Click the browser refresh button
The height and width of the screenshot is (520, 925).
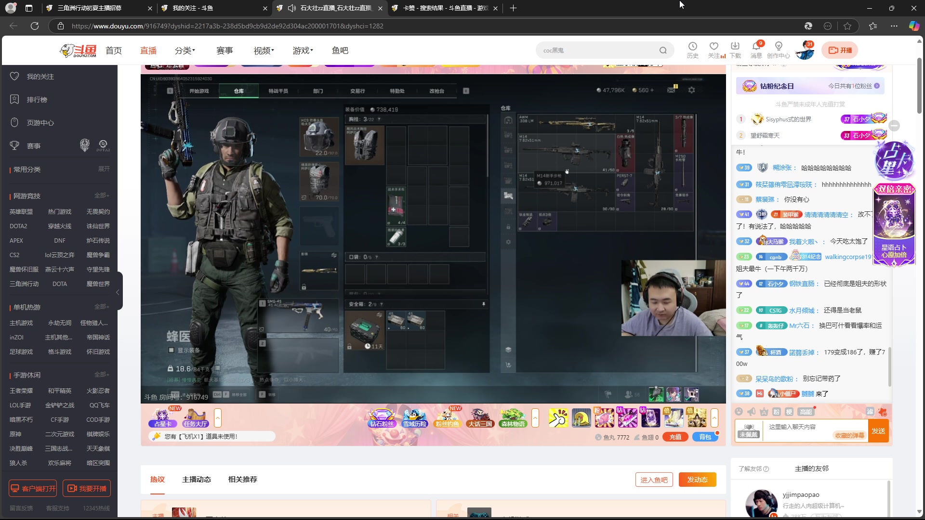click(x=35, y=26)
